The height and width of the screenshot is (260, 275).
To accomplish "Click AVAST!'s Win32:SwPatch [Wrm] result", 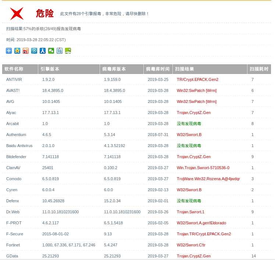I will tap(197, 90).
